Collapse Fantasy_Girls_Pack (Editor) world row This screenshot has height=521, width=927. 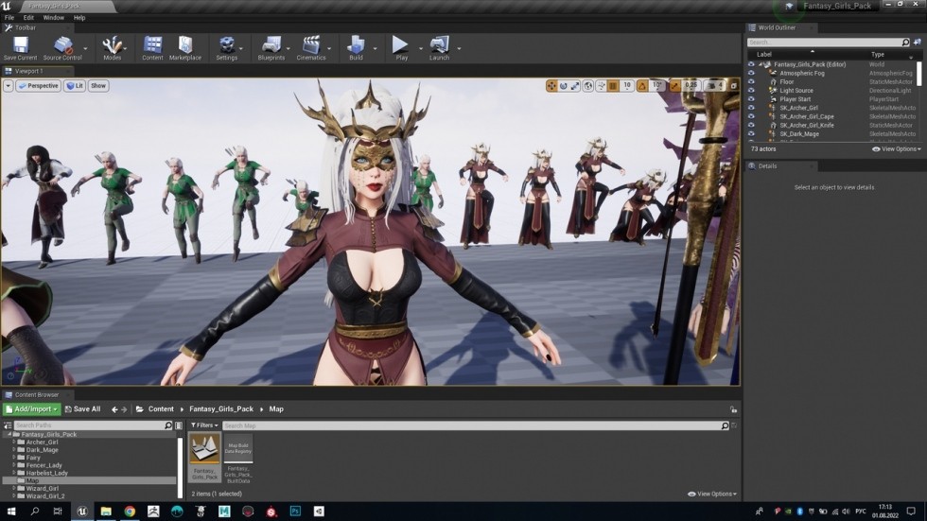click(x=761, y=64)
